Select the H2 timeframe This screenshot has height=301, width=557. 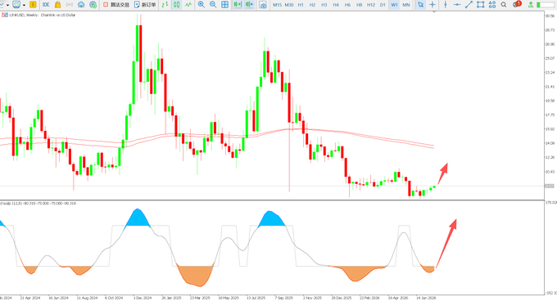click(313, 5)
